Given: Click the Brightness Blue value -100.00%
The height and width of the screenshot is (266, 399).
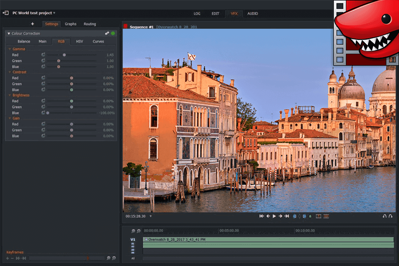Looking at the screenshot, I should click(107, 113).
